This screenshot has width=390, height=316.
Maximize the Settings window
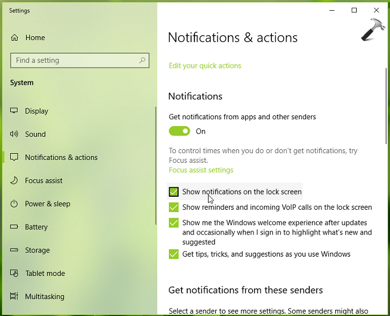pyautogui.click(x=354, y=10)
